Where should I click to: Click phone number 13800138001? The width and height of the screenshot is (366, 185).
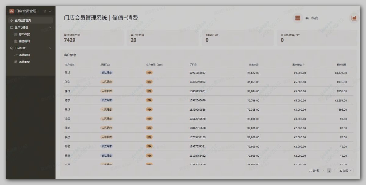coord(197,91)
